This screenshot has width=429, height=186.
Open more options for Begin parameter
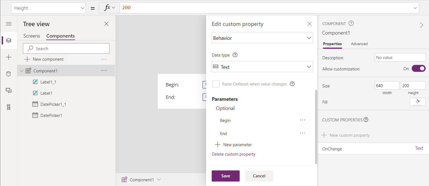click(x=302, y=120)
